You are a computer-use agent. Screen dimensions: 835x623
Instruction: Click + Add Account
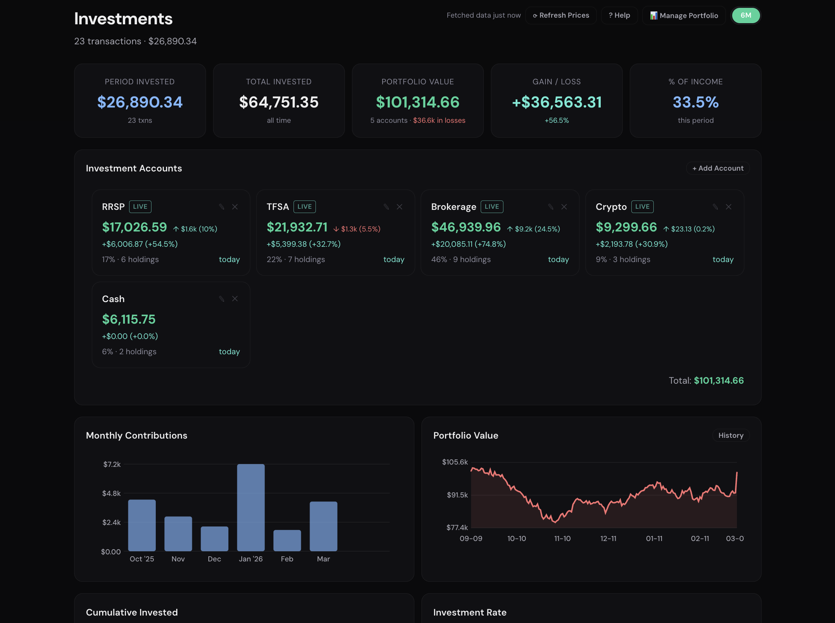click(718, 168)
